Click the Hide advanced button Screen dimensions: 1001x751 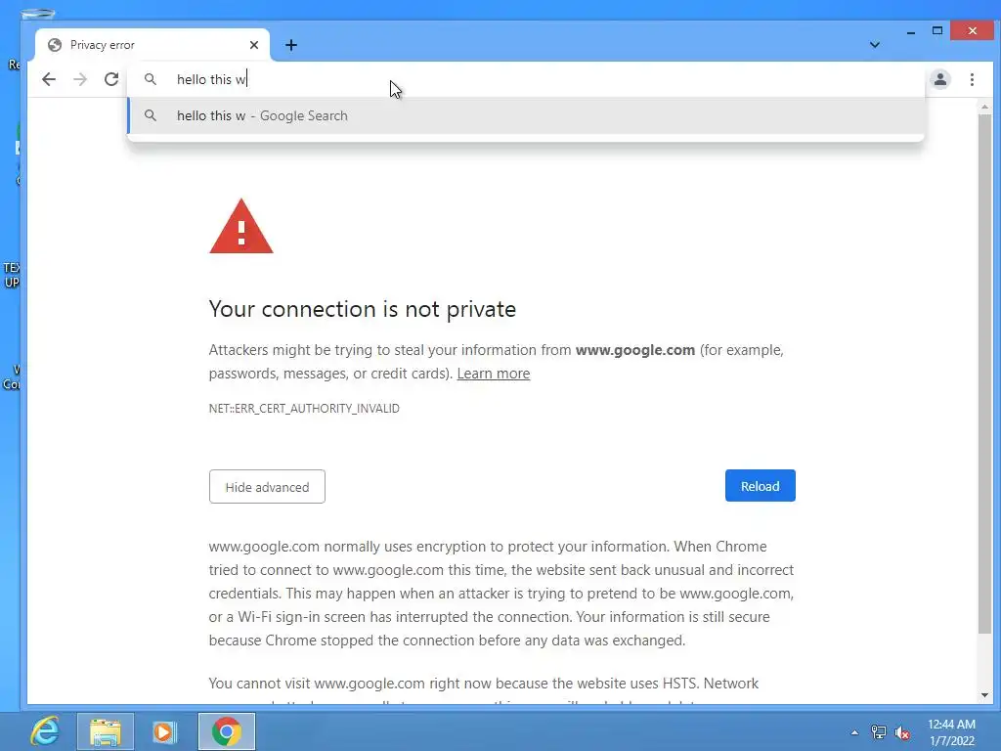point(267,487)
